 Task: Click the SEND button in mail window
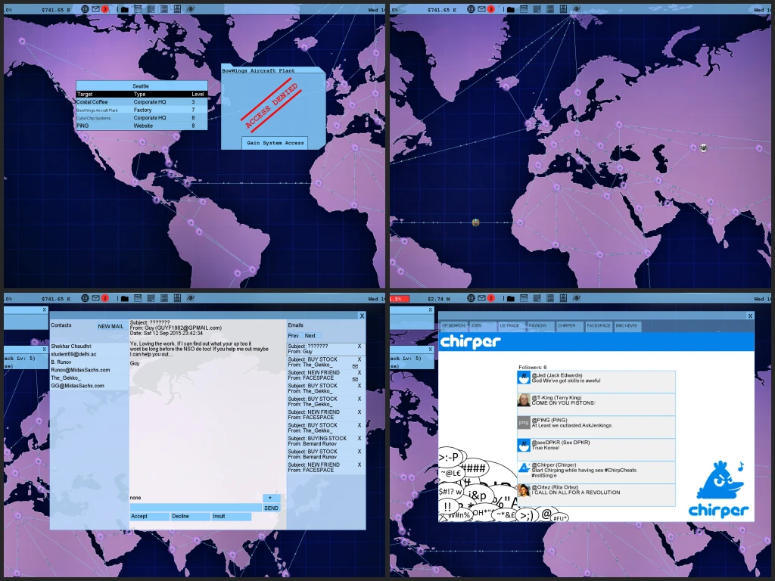pyautogui.click(x=271, y=508)
